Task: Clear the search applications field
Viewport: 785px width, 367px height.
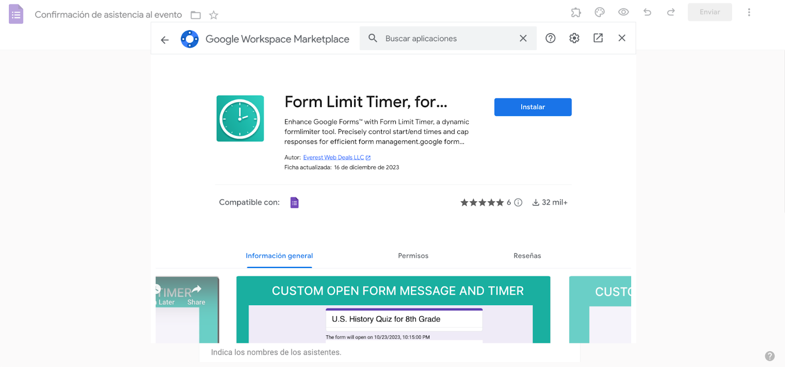Action: click(x=523, y=39)
